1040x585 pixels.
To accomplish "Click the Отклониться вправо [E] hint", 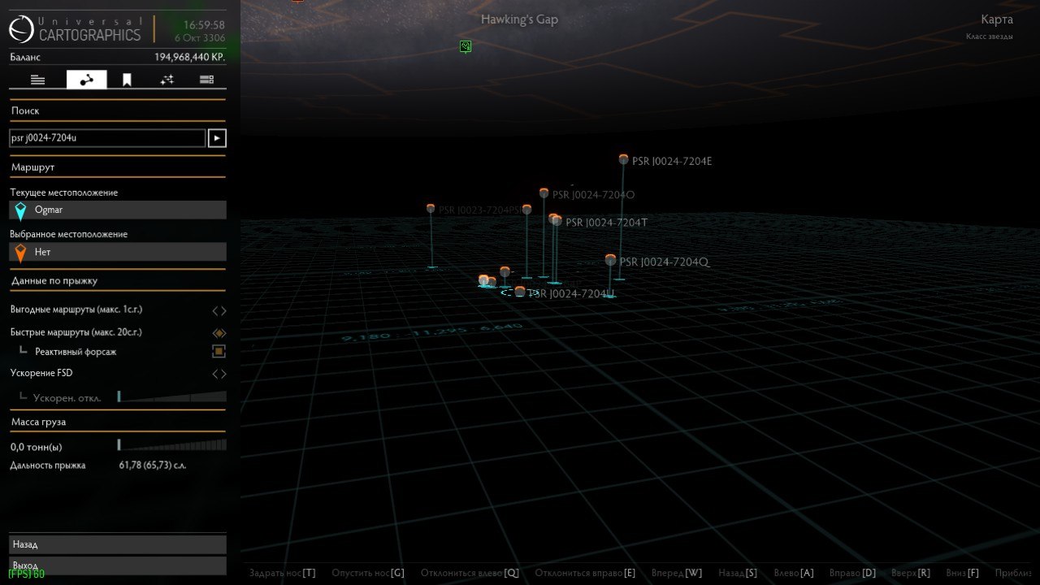I will pyautogui.click(x=585, y=574).
